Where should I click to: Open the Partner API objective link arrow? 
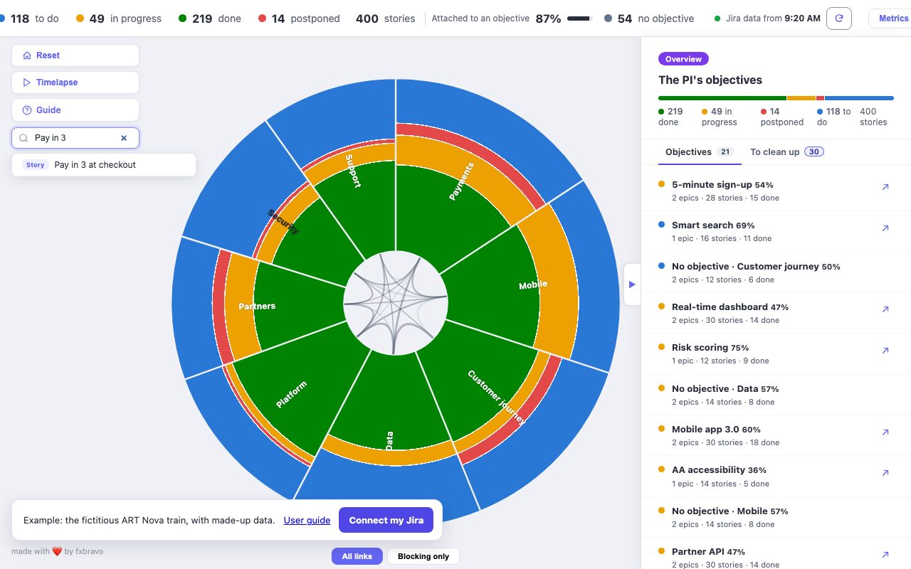point(885,555)
